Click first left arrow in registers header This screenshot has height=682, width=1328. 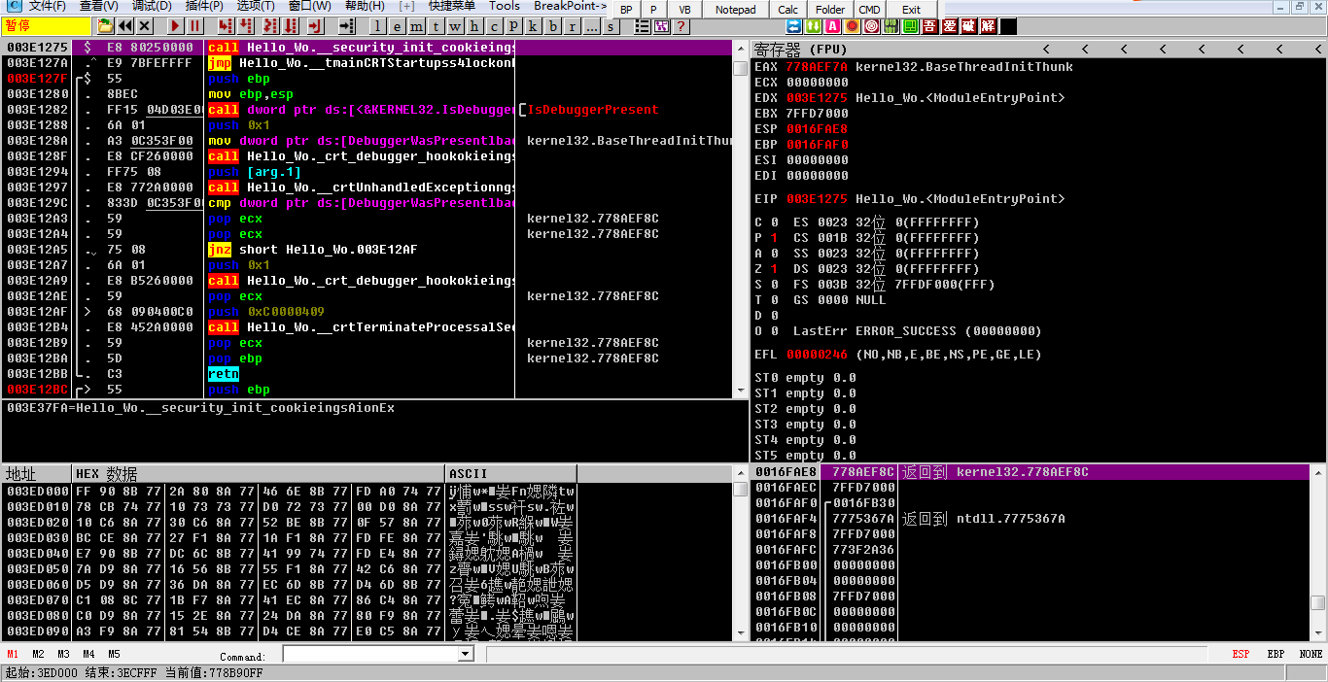(x=1045, y=49)
